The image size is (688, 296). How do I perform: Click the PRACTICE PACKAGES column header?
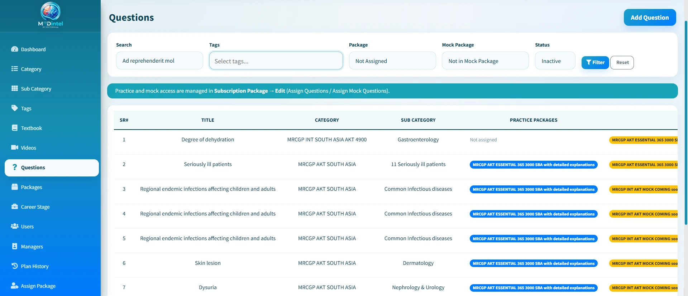(534, 120)
